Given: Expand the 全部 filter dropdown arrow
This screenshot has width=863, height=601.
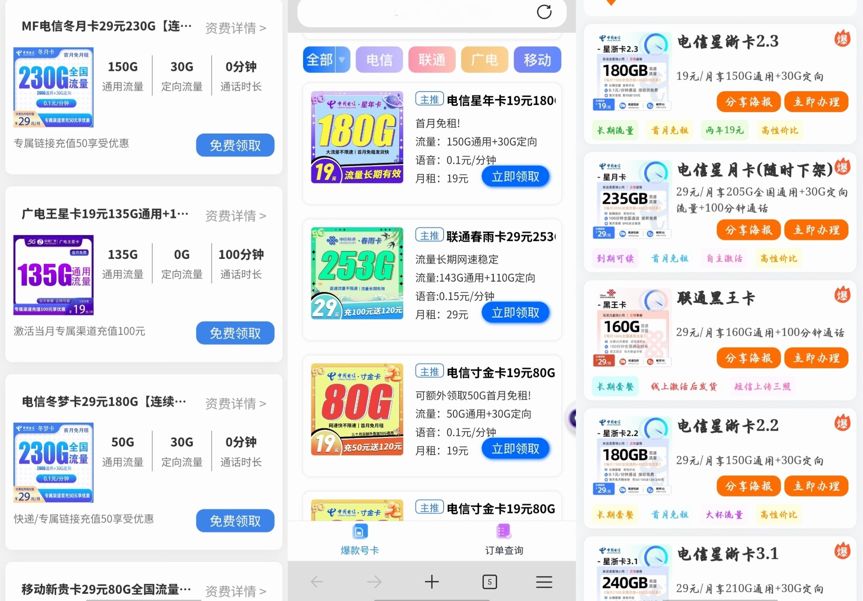Looking at the screenshot, I should [x=342, y=59].
